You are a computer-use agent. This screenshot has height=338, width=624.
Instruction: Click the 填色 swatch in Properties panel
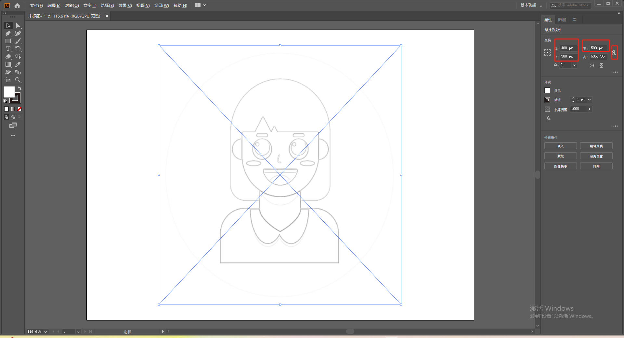point(547,90)
